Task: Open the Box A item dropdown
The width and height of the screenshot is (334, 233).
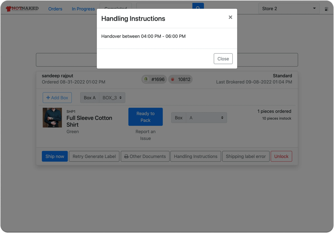Action: (x=206, y=118)
